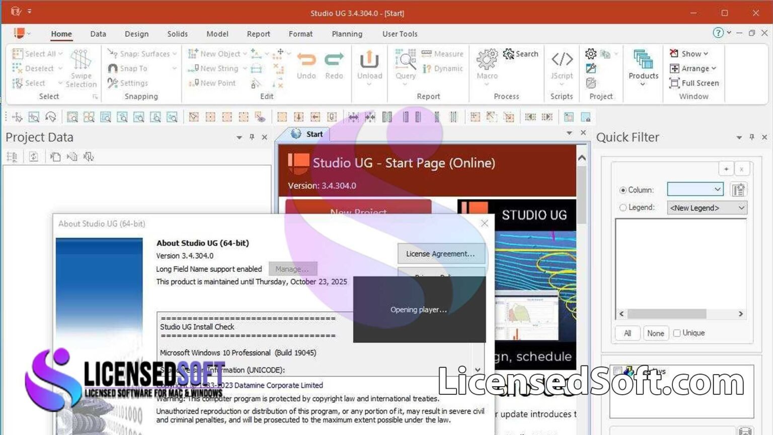Click the New Project button
The width and height of the screenshot is (773, 435).
(x=358, y=208)
